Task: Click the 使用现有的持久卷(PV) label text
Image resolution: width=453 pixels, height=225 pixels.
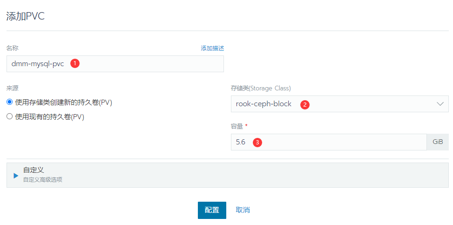Action: (50, 117)
